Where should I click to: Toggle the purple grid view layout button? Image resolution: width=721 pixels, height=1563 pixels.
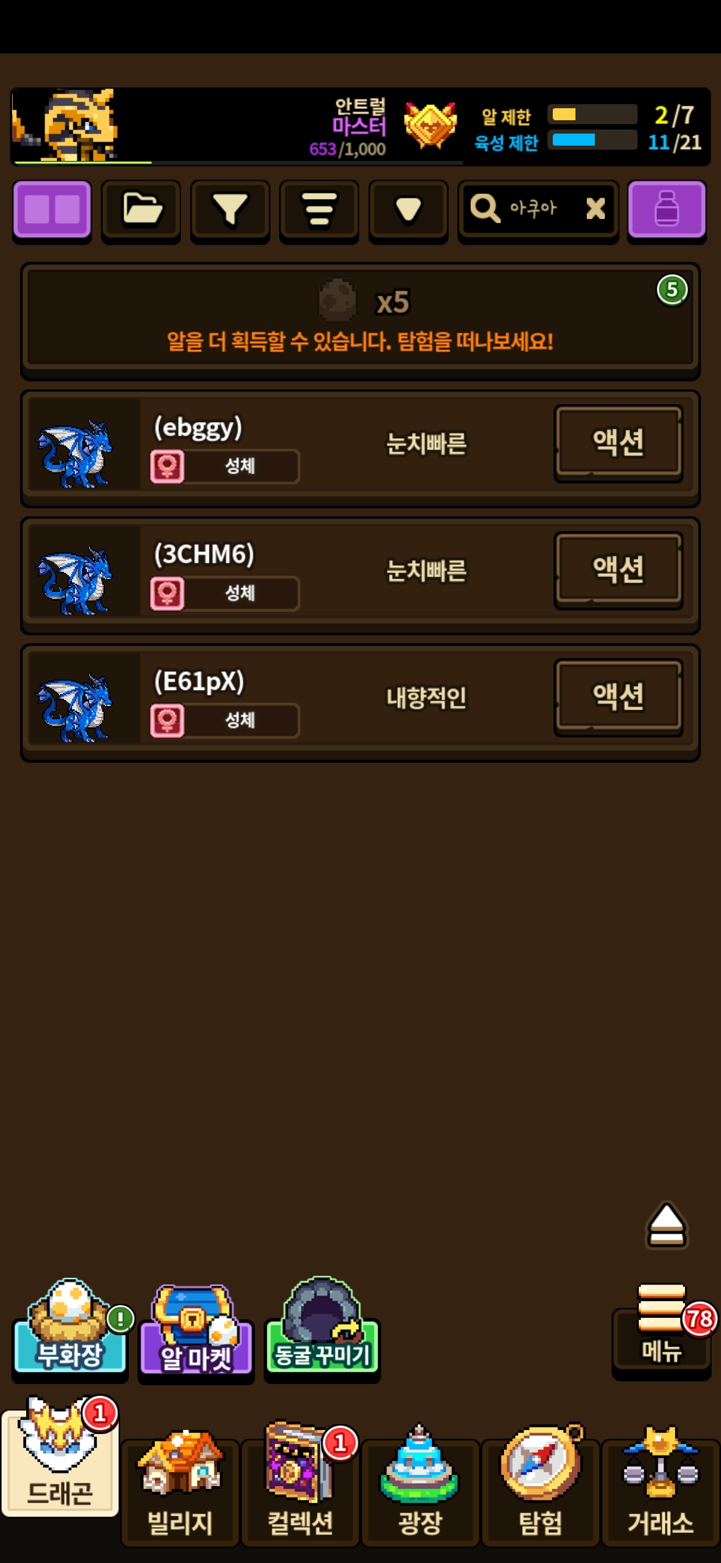point(52,210)
